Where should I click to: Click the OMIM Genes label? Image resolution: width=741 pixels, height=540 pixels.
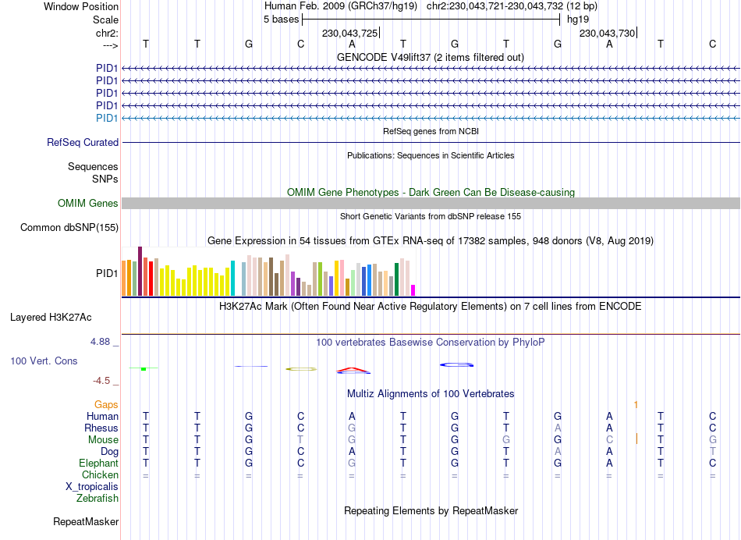pos(88,204)
